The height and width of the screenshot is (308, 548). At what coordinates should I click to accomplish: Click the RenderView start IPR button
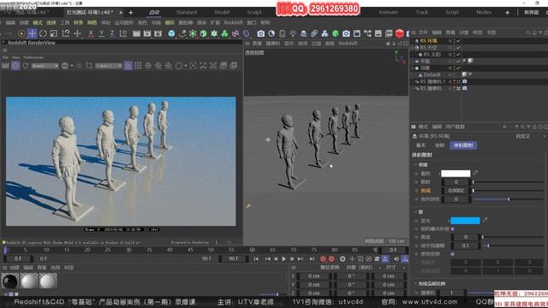click(15, 66)
